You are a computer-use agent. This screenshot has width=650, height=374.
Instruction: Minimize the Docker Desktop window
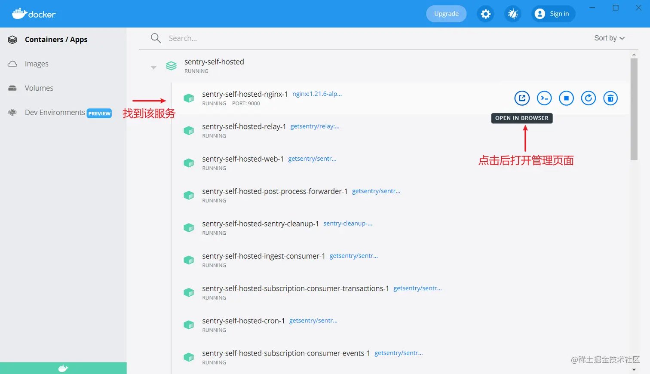pyautogui.click(x=592, y=8)
